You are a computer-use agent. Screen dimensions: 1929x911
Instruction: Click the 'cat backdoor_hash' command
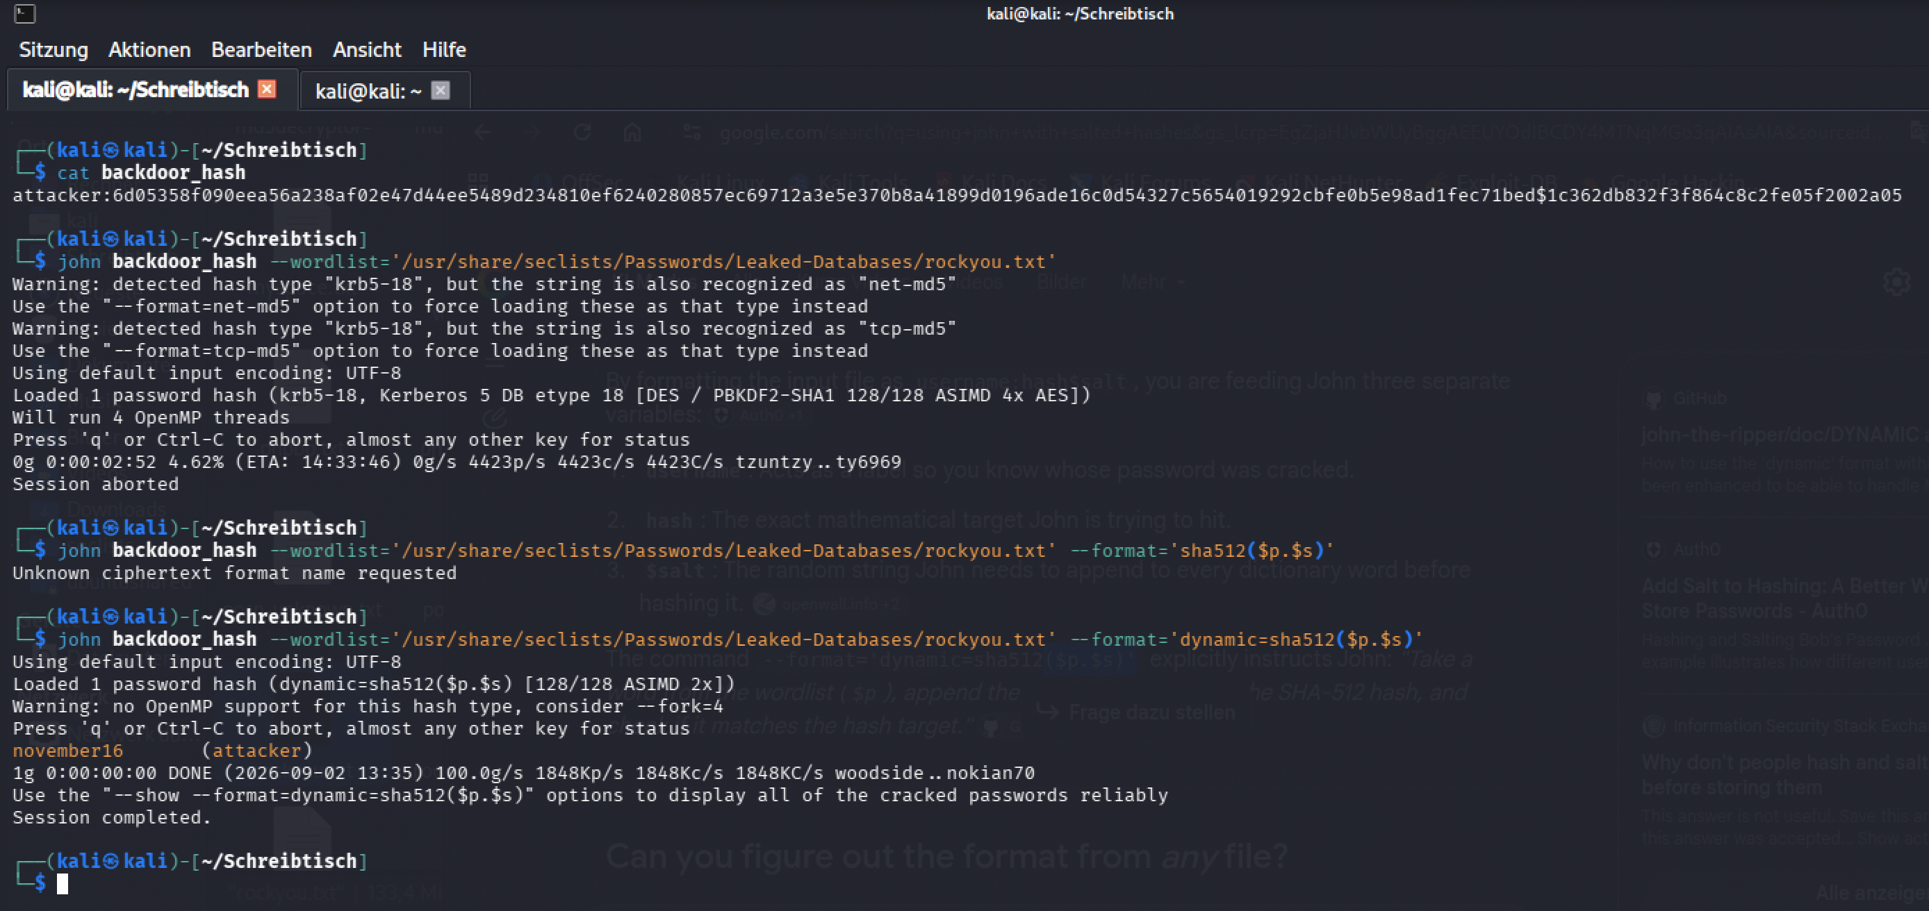(x=151, y=173)
